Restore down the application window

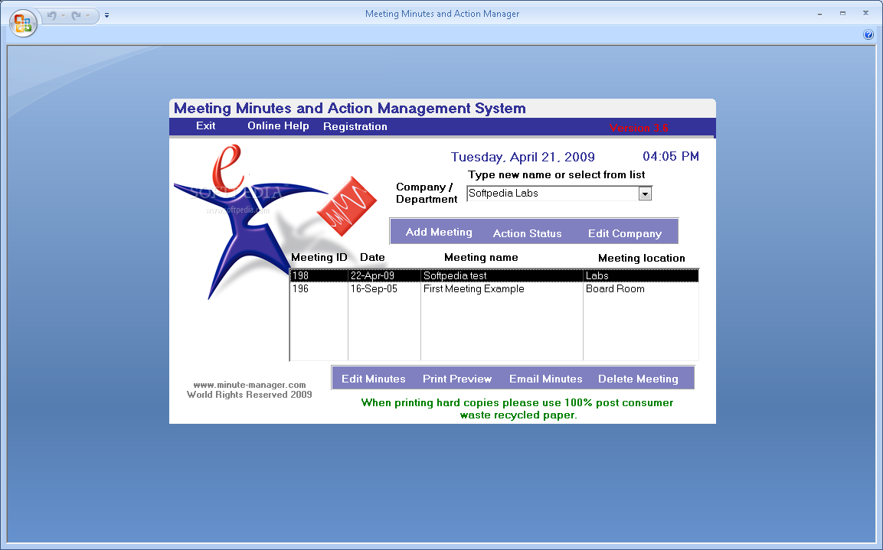(842, 14)
